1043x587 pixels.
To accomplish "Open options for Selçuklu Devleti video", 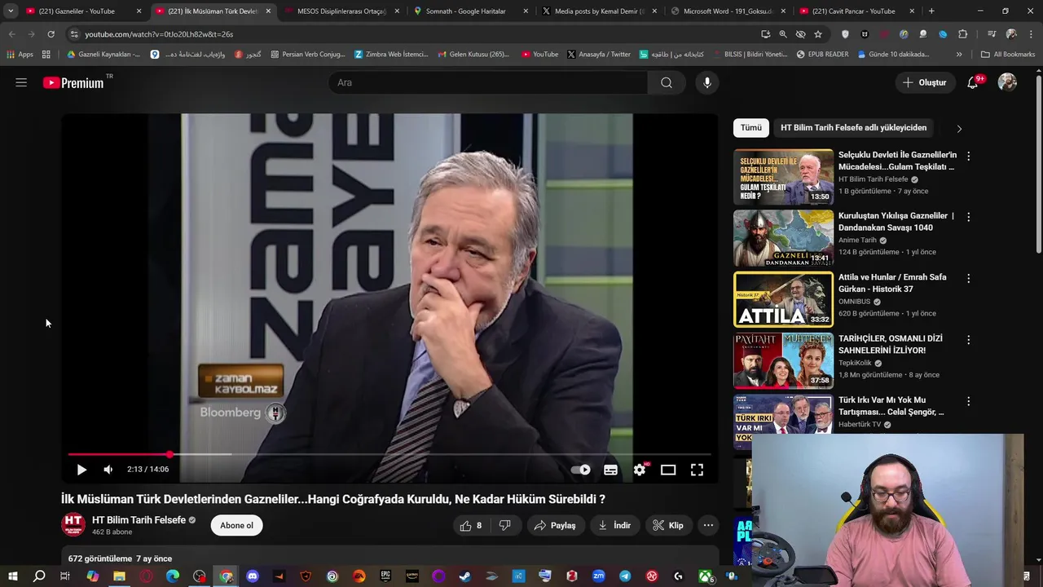I will (968, 156).
